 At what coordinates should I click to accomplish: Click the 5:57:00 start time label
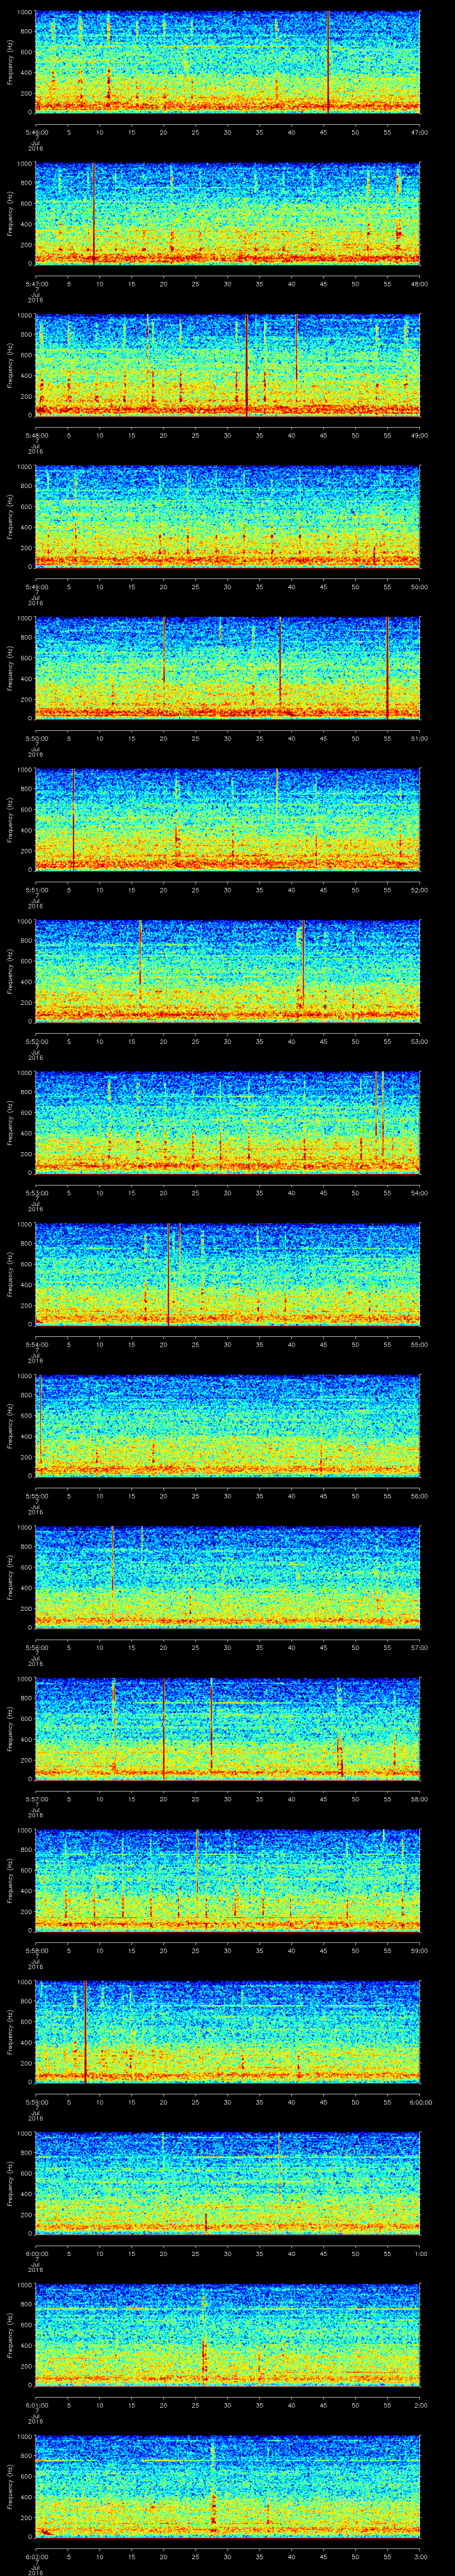(x=35, y=1799)
